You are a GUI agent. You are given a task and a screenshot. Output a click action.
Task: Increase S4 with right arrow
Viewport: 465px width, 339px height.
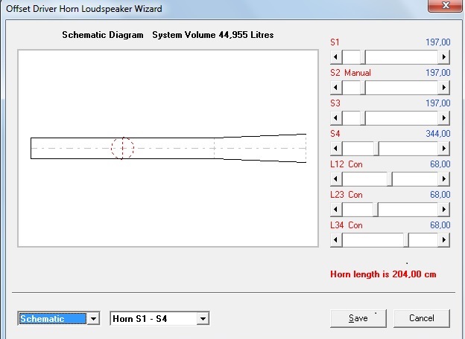pyautogui.click(x=444, y=148)
